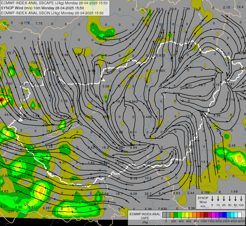The height and width of the screenshot is (226, 246).
Task: Click the pale cyan swatch left of white
Action: 236,215
